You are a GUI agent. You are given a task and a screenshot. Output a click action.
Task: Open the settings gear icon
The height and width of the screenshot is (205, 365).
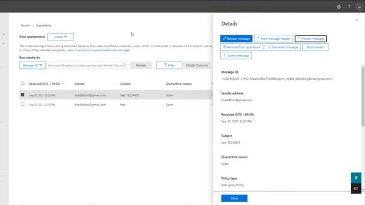click(x=339, y=7)
